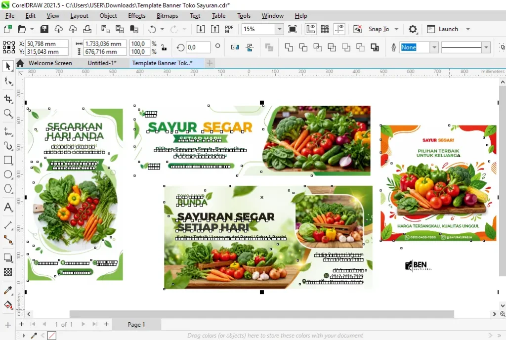
Task: Click the Open folder icon
Action: pos(22,29)
